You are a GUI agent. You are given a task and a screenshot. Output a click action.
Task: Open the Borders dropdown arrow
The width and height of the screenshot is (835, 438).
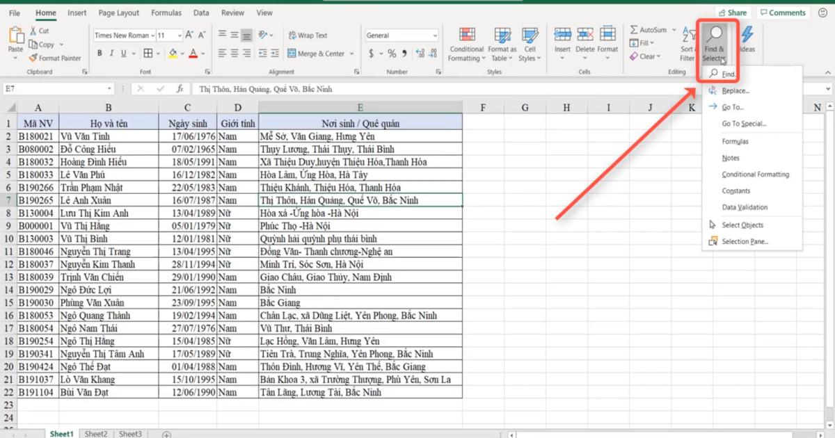(158, 54)
